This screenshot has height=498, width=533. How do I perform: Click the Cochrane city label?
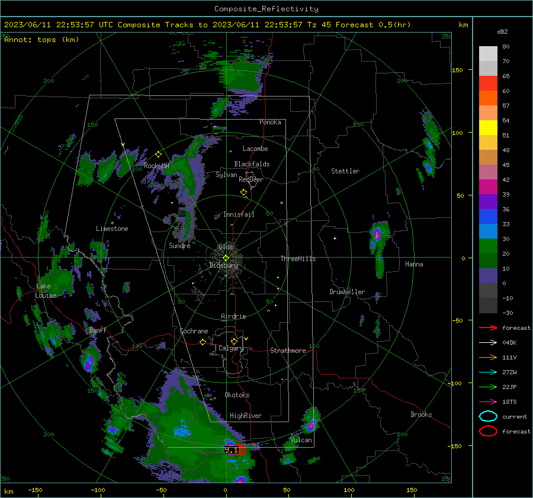coord(194,331)
